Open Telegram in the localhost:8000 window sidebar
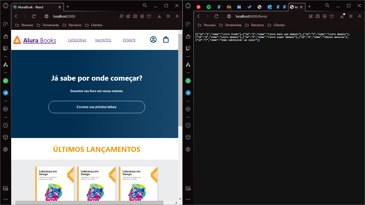 (x=188, y=93)
